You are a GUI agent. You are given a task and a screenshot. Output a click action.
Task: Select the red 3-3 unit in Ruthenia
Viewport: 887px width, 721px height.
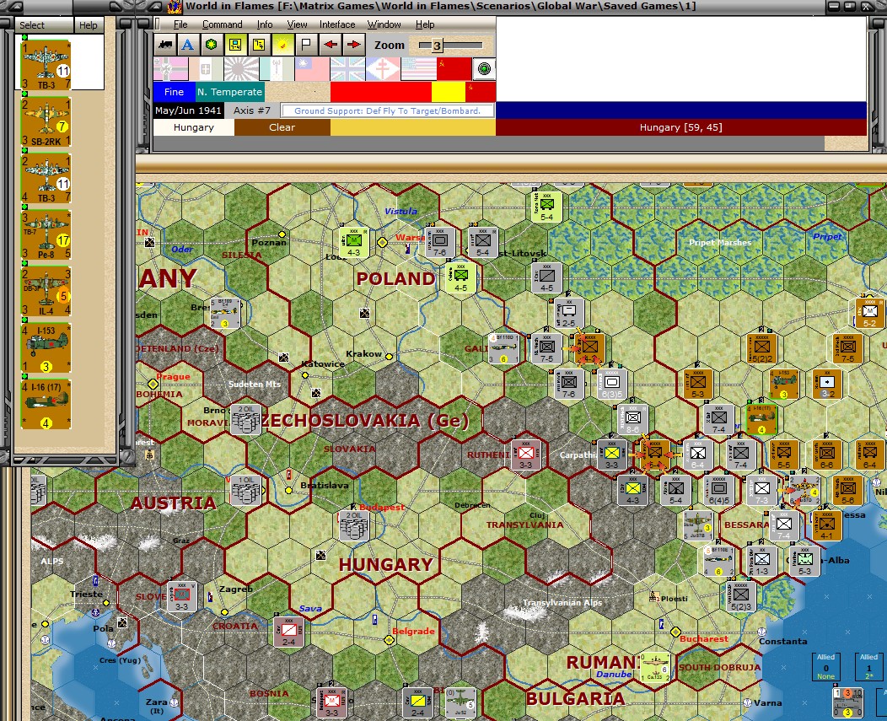(526, 455)
